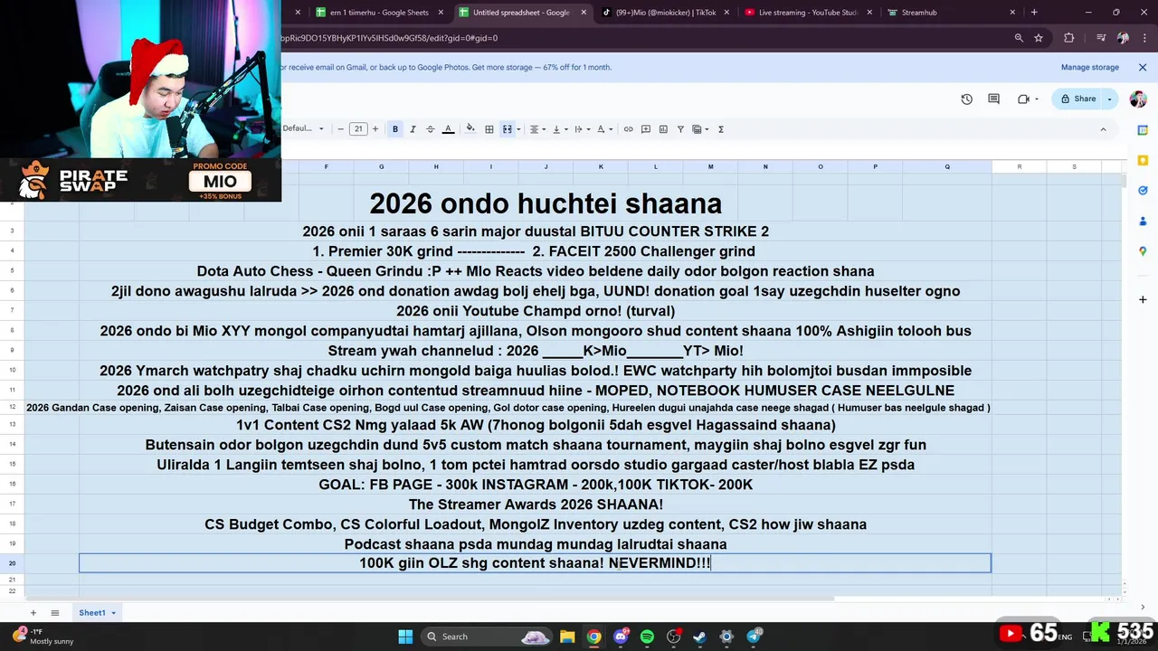Select column R header
The width and height of the screenshot is (1158, 651).
click(x=1020, y=166)
